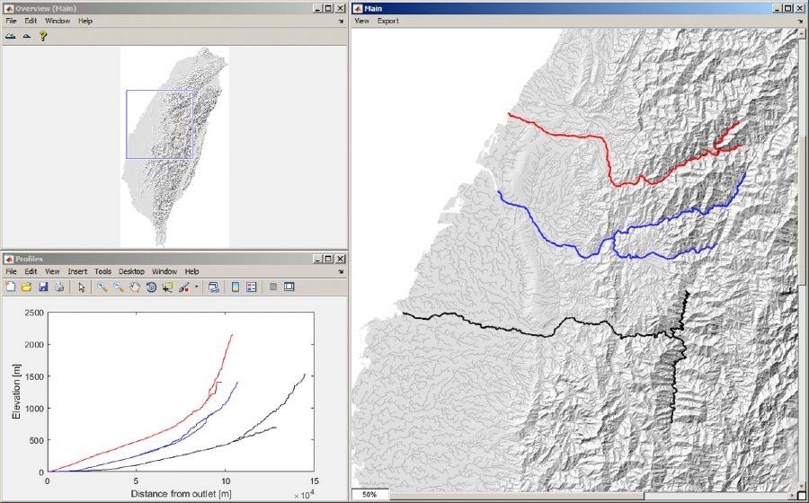Click the 50% zoom level field
The image size is (809, 503).
(x=370, y=495)
